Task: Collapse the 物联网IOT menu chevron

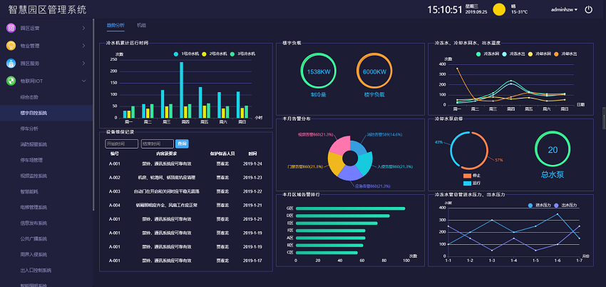Action: (84, 80)
